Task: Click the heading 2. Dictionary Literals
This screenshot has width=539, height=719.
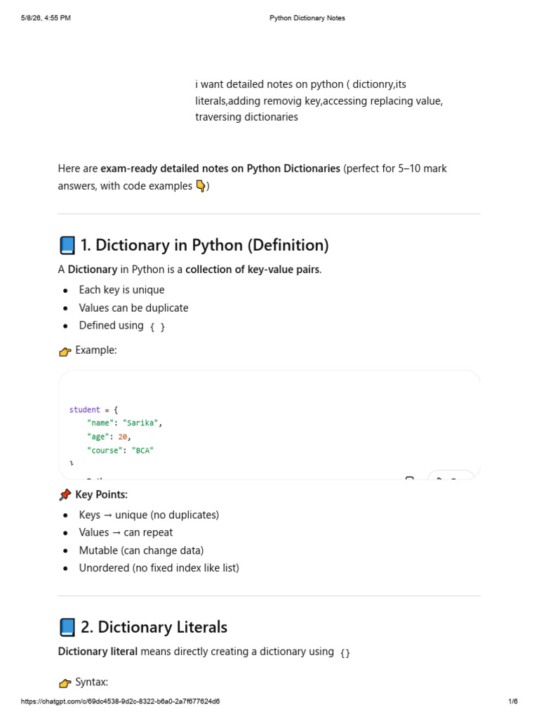Action: tap(154, 627)
